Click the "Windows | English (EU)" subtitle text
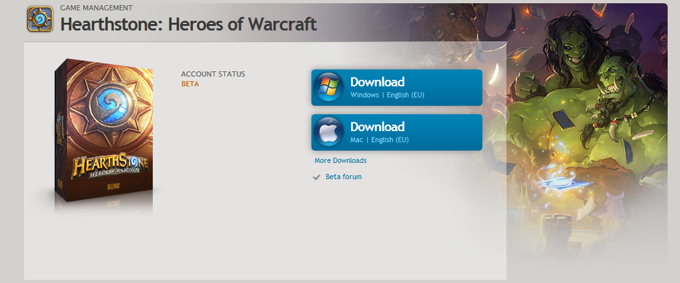Image resolution: width=680 pixels, height=283 pixels. pos(387,95)
